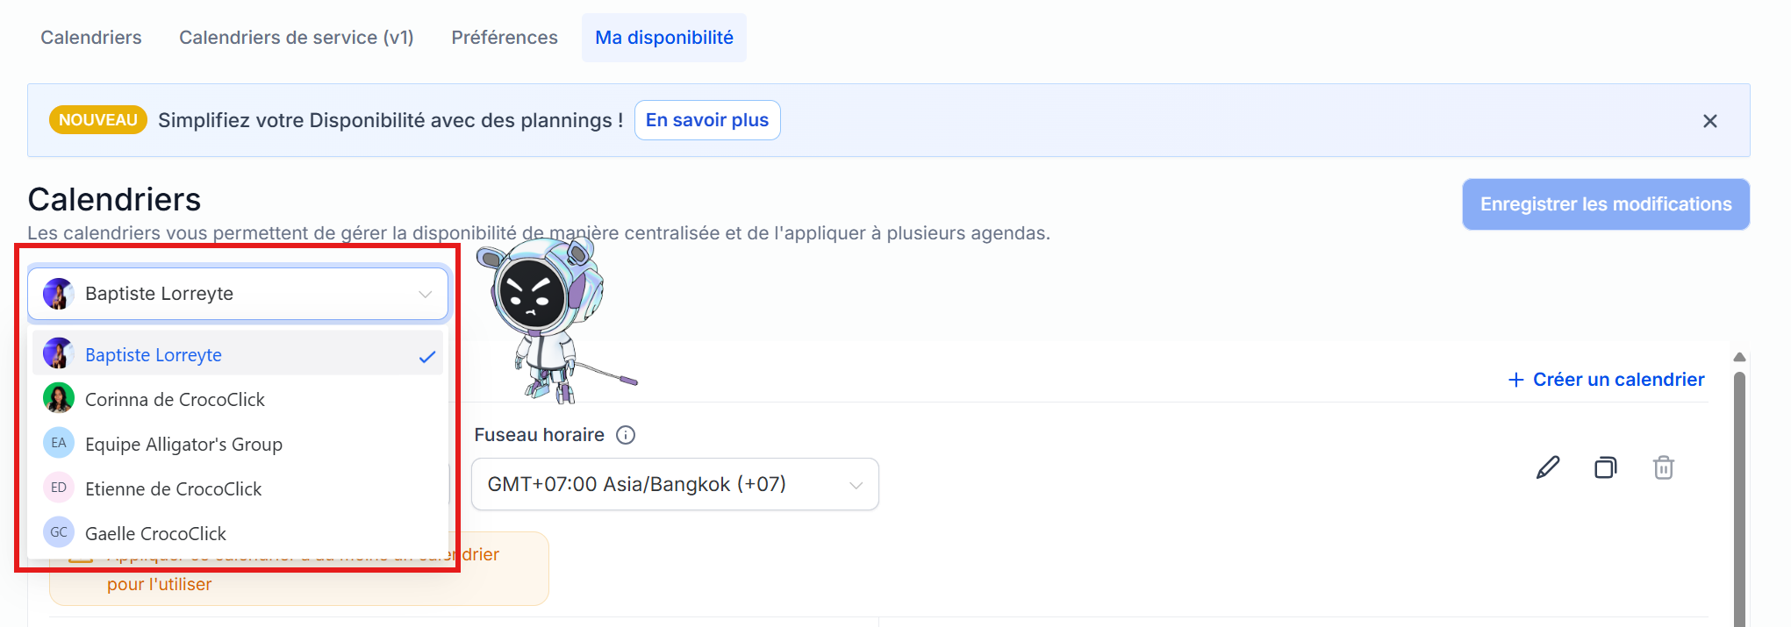
Task: Dismiss the NOUVEAU banner with X
Action: point(1709,121)
